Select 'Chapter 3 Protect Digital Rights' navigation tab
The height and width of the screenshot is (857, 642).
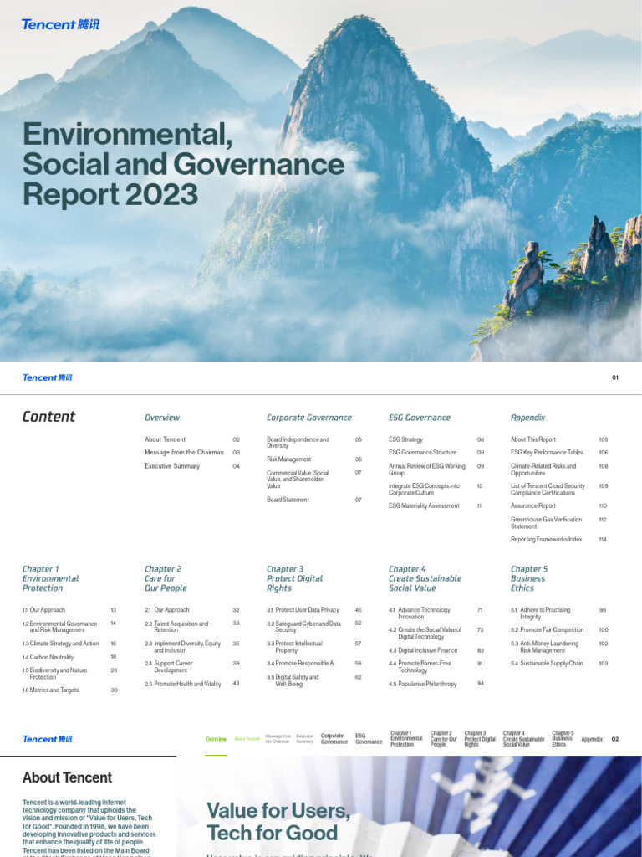(x=480, y=739)
